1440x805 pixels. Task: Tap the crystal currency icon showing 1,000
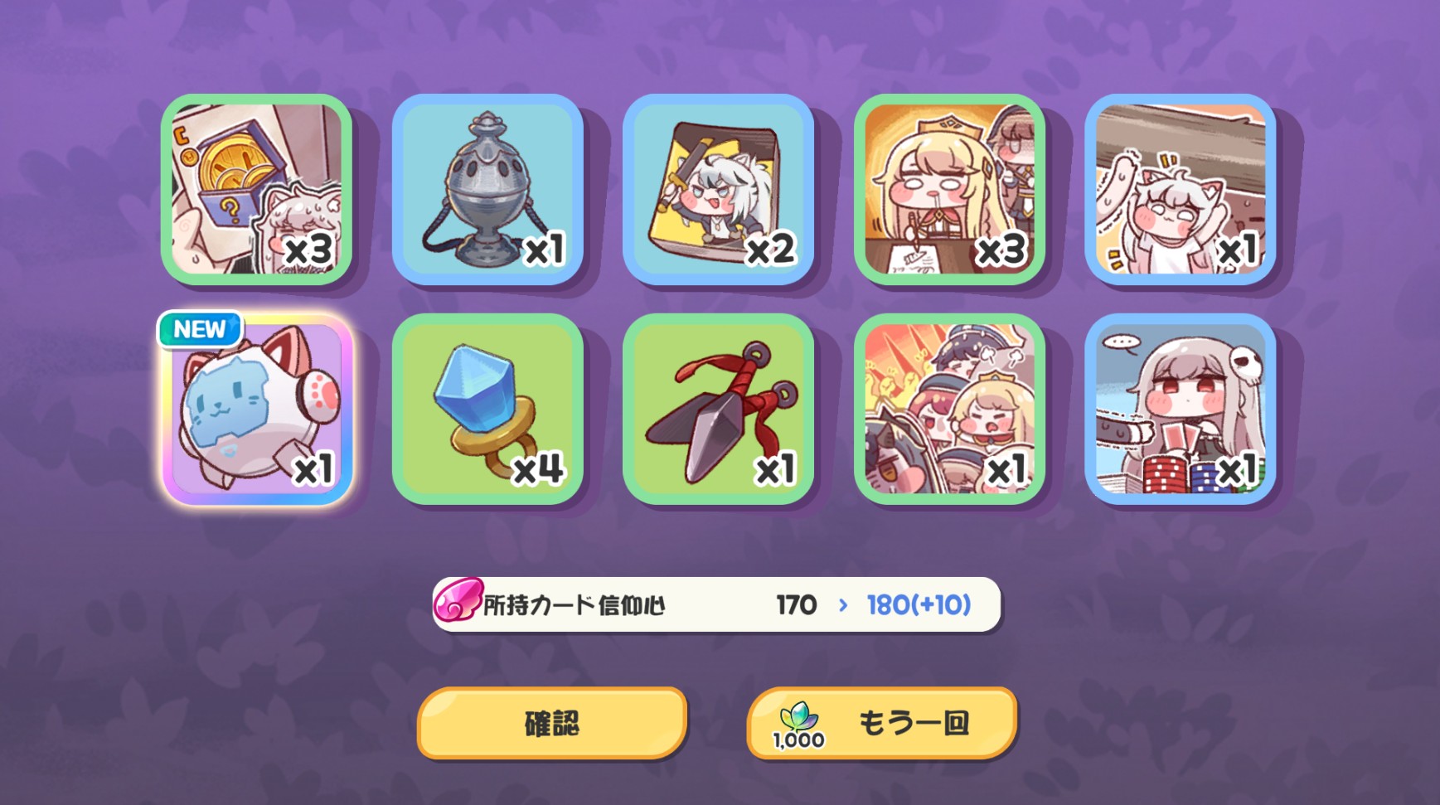798,725
